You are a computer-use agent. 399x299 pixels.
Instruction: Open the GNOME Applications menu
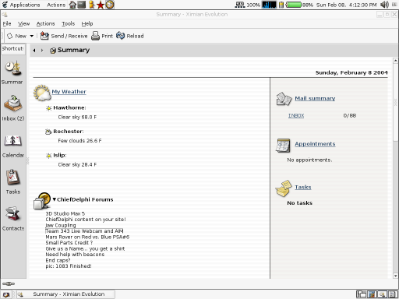pyautogui.click(x=21, y=5)
